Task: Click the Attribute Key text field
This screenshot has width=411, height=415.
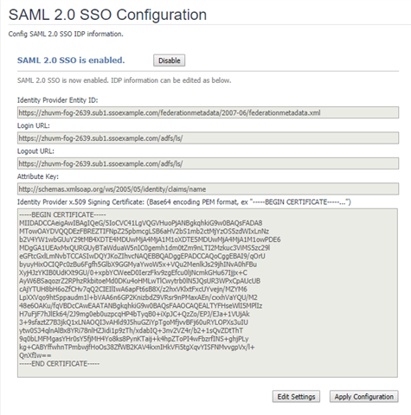Action: click(x=208, y=188)
